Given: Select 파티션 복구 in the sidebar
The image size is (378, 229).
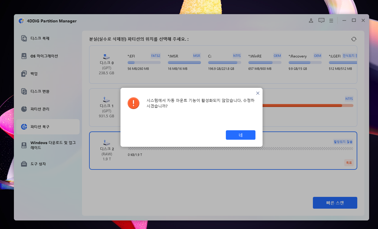Looking at the screenshot, I should click(48, 127).
